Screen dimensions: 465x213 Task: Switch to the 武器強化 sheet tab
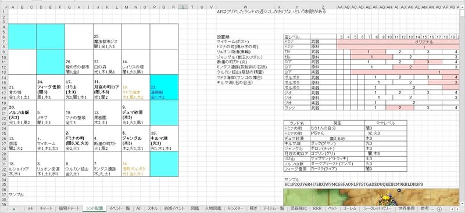(x=299, y=208)
